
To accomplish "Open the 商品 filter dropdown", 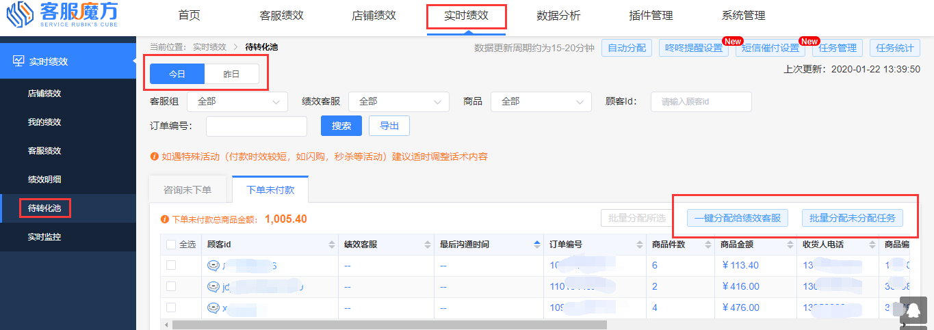I will (541, 101).
